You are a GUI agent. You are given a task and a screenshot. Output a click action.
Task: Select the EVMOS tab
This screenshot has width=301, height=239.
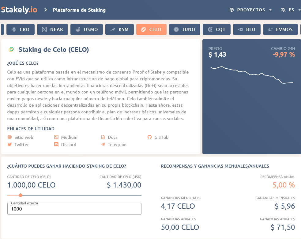(280, 29)
